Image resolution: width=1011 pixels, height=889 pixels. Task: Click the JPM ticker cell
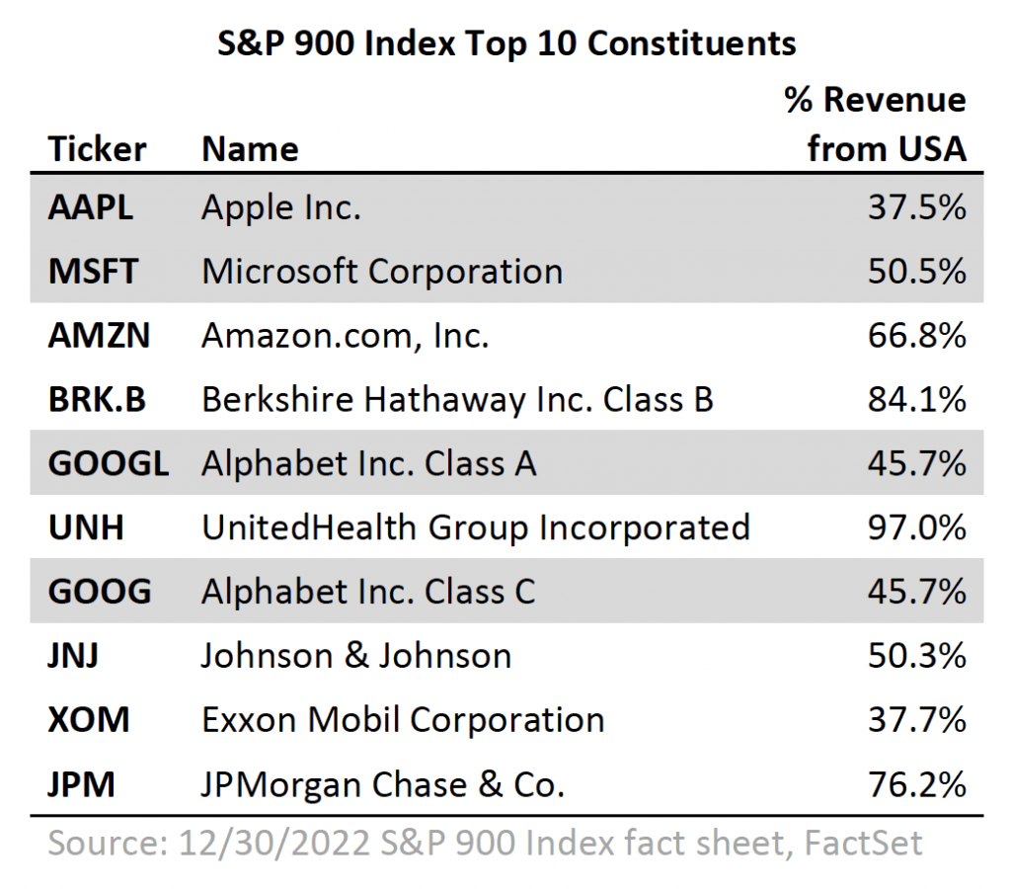point(81,784)
